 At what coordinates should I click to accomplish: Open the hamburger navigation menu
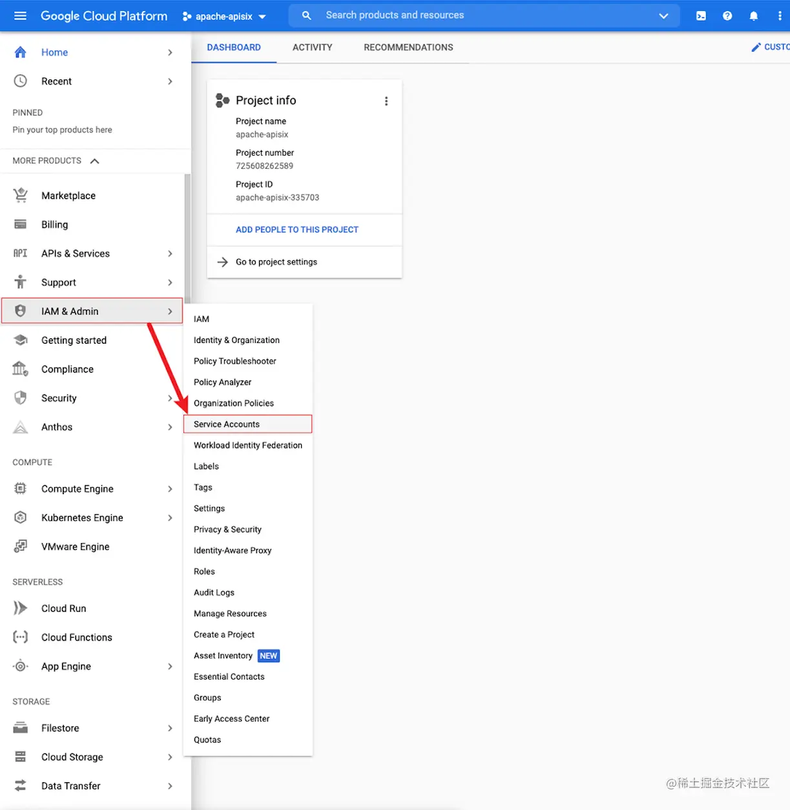(20, 16)
